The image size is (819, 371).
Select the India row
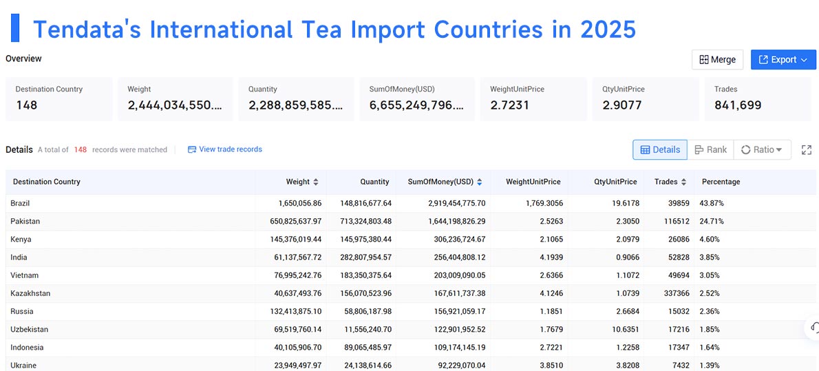(x=411, y=257)
